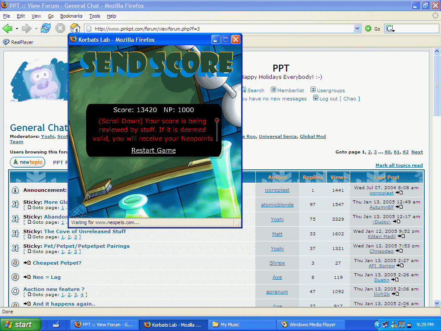Switch to PPT View Forum taskbar item
Screen dimensions: 441x331
[x=105, y=325]
